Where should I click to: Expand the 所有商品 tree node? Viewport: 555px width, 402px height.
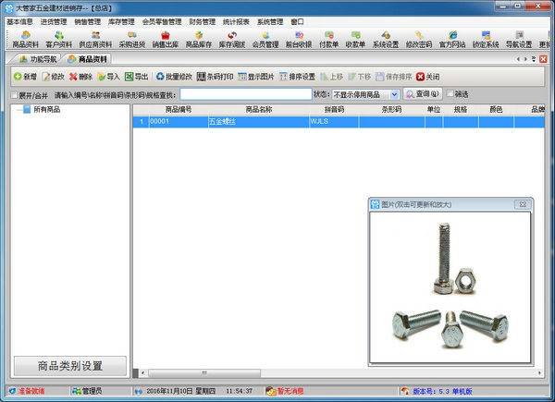coord(27,110)
